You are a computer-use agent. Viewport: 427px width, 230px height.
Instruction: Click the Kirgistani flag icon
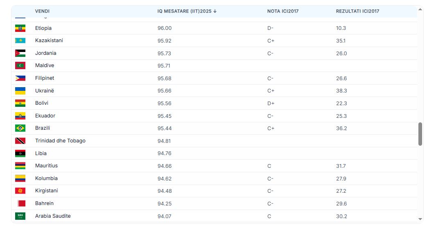tap(20, 191)
